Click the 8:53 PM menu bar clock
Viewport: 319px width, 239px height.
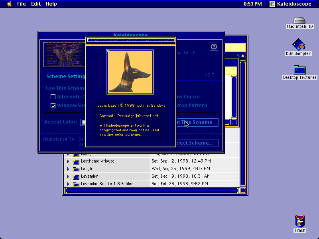253,4
